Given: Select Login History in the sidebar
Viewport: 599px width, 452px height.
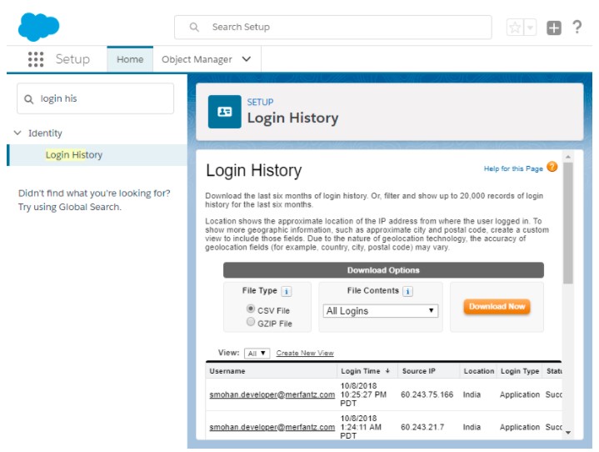Looking at the screenshot, I should (74, 155).
